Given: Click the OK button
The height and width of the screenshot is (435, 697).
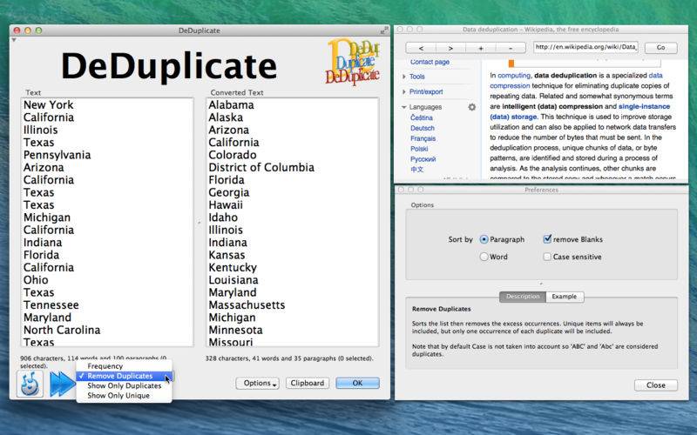Looking at the screenshot, I should 357,383.
